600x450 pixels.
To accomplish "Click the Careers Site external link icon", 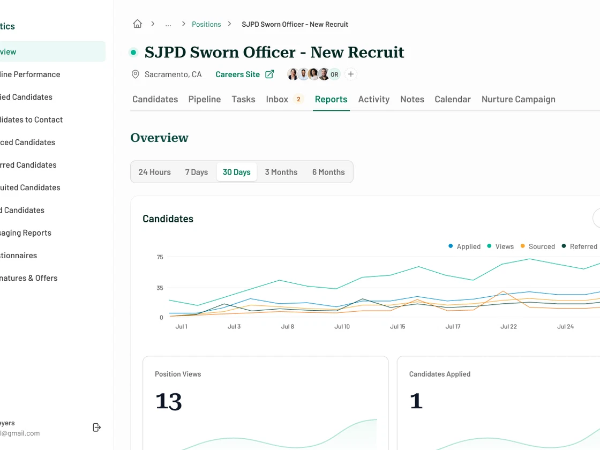I will click(x=269, y=74).
